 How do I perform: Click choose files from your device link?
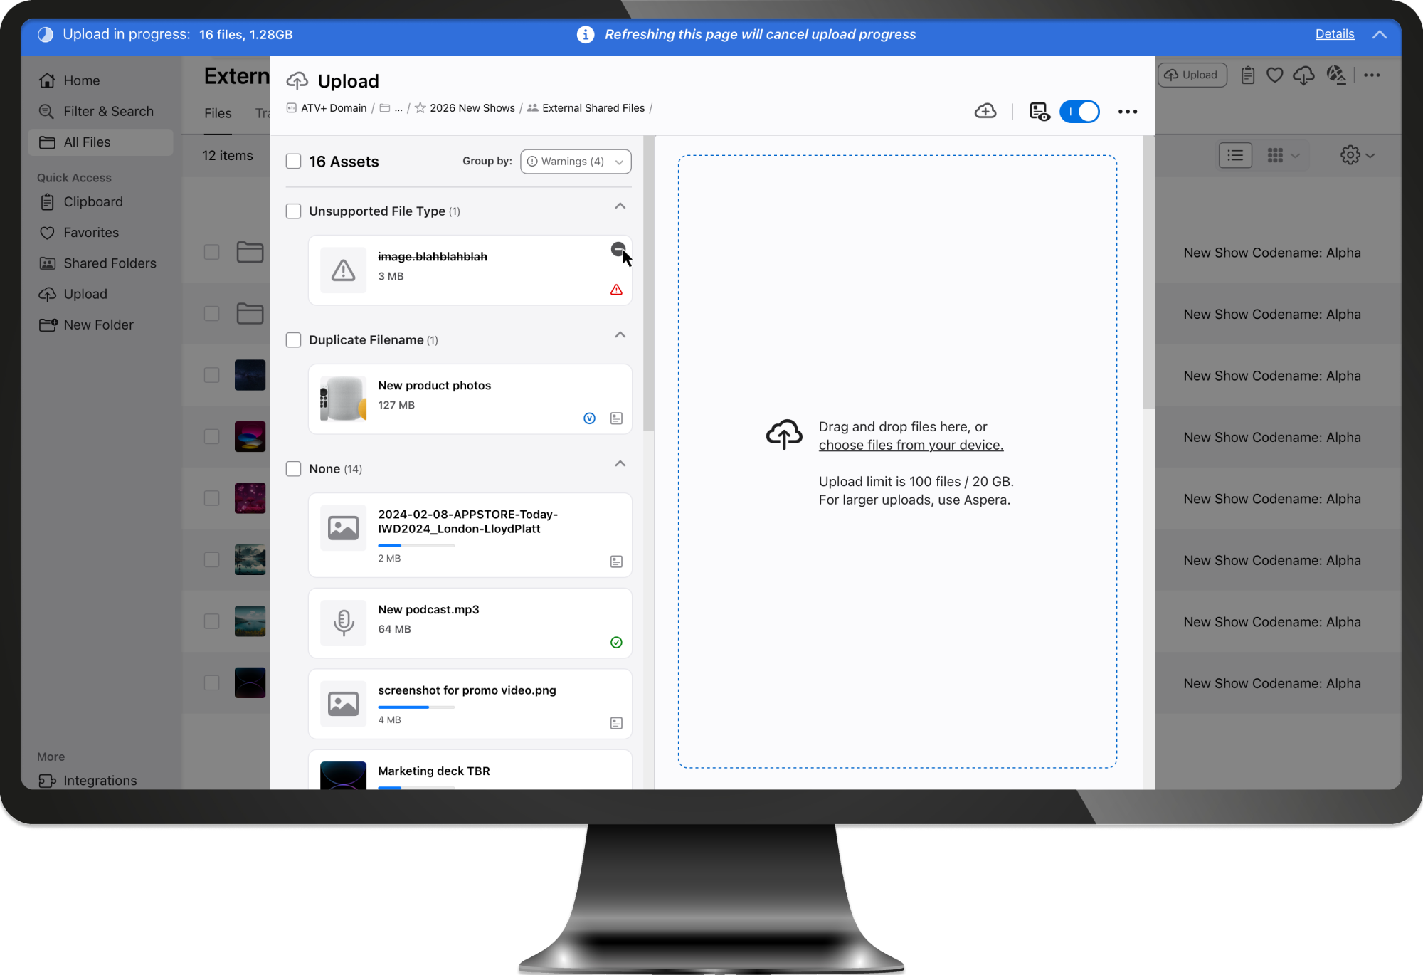910,446
